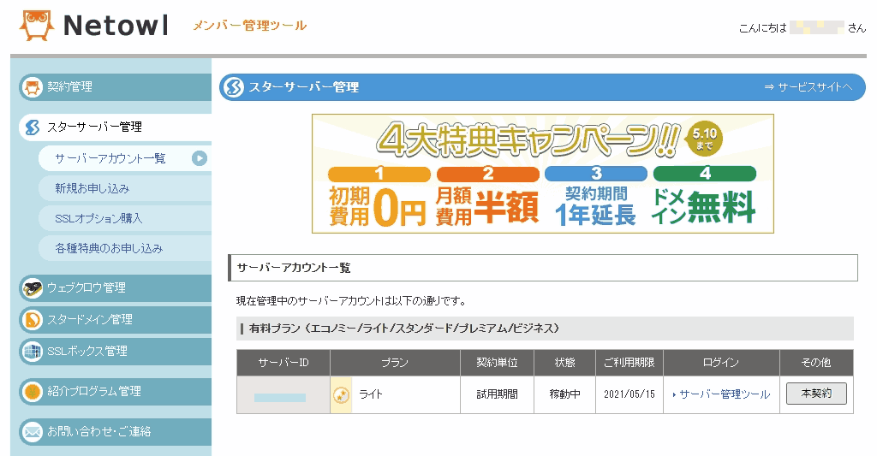Go to サーバーアカウント一覧 submenu
Viewport: 877px width, 456px height.
pos(125,159)
